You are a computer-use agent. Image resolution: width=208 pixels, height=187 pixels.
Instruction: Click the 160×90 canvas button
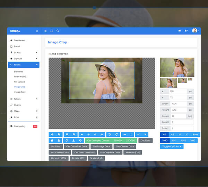[x=118, y=141]
